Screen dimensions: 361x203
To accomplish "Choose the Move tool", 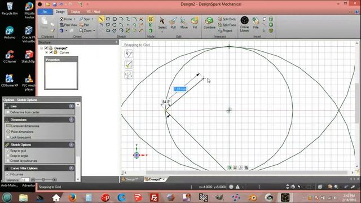I will click(x=184, y=23).
